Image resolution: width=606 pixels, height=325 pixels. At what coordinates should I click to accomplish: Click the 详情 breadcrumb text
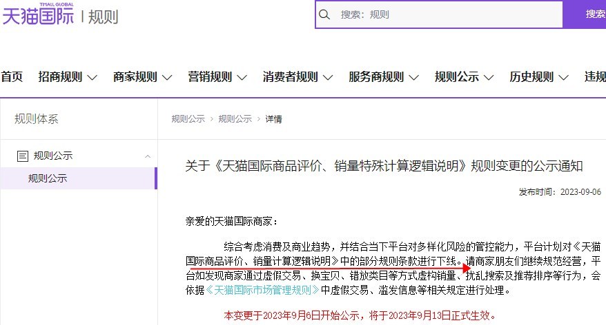273,118
